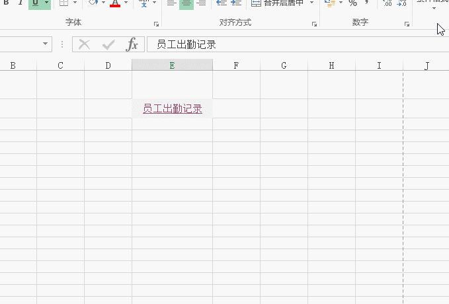Image resolution: width=449 pixels, height=304 pixels.
Task: Cancel the formula bar entry
Action: point(84,44)
